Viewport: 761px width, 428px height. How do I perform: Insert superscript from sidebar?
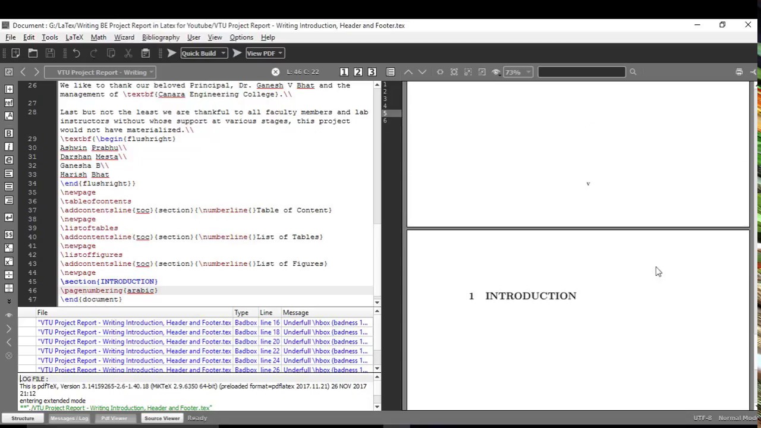(x=9, y=262)
